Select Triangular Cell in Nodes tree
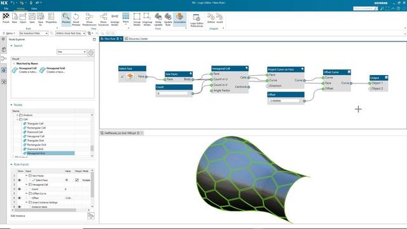This screenshot has height=229, width=407. pyautogui.click(x=35, y=123)
